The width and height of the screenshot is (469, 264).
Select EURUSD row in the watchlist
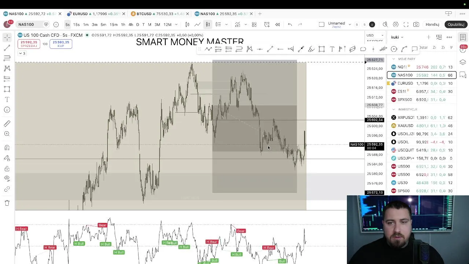[x=422, y=83]
